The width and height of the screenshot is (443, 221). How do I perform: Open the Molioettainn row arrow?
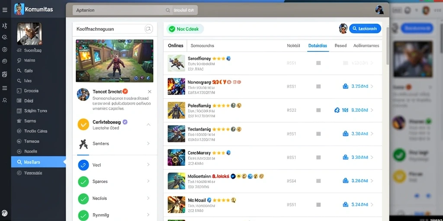coord(372,181)
